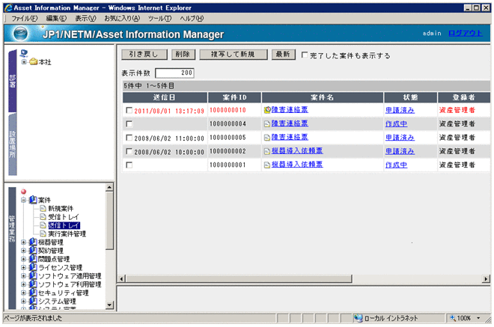Open 障害連絡票 link for case 1000000010
The height and width of the screenshot is (327, 494).
(x=290, y=110)
